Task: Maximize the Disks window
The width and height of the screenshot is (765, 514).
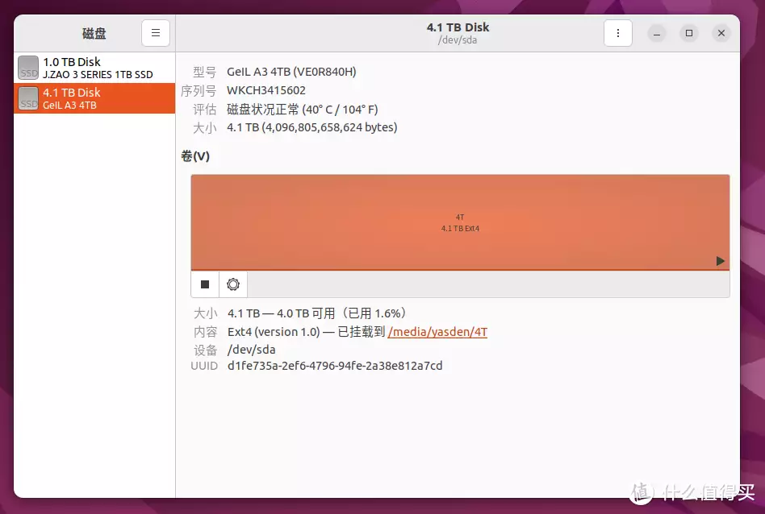Action: click(x=689, y=33)
